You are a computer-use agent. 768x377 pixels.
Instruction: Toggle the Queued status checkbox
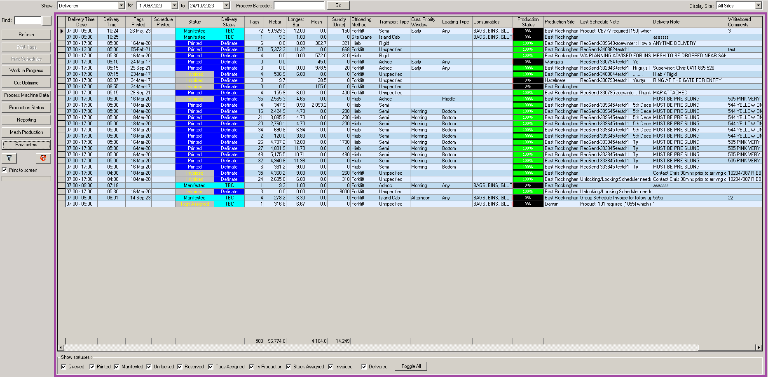(x=63, y=367)
